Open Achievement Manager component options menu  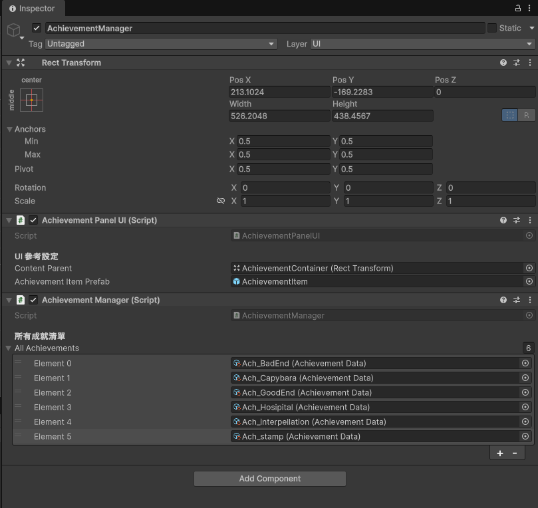[x=530, y=300]
